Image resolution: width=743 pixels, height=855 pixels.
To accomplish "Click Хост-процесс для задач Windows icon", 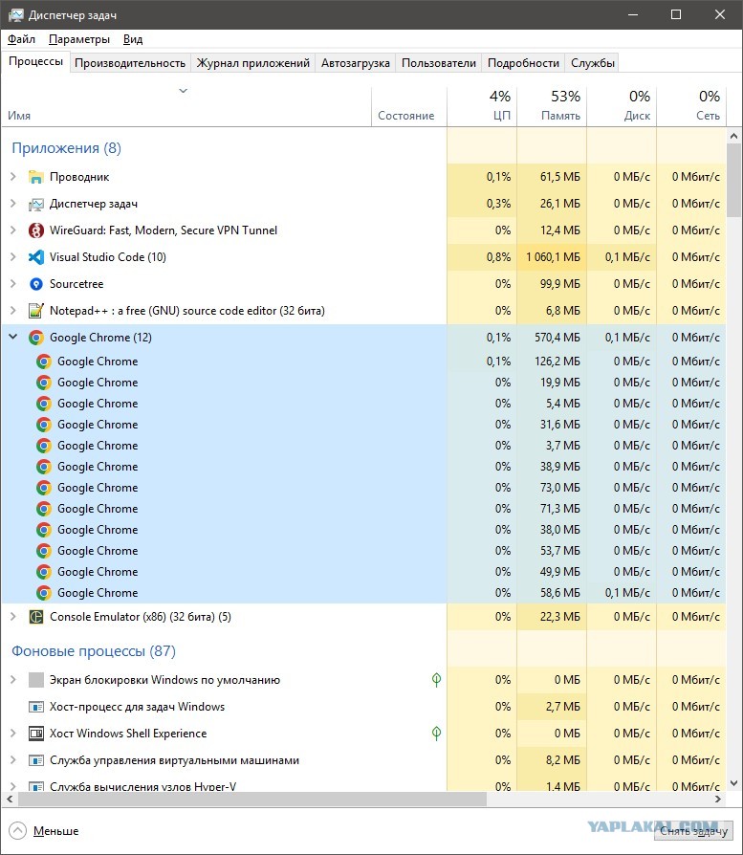I will pos(36,707).
